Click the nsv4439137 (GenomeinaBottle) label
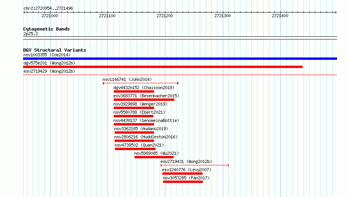 pos(146,120)
